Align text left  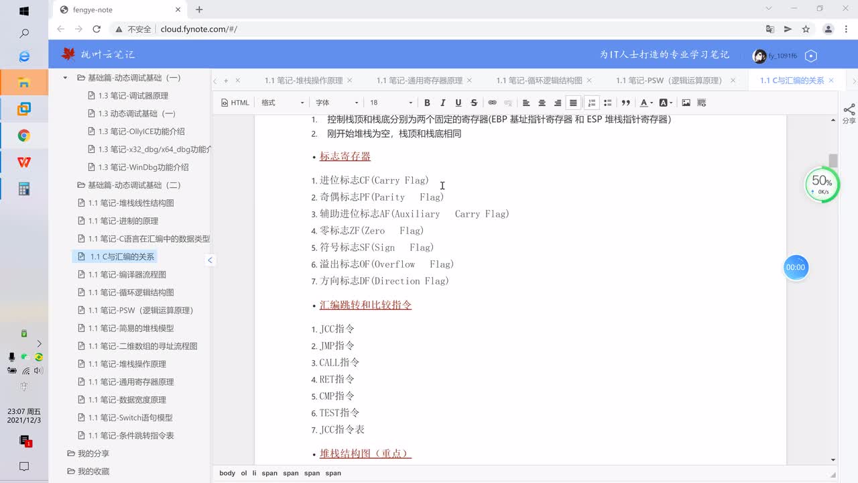[526, 103]
